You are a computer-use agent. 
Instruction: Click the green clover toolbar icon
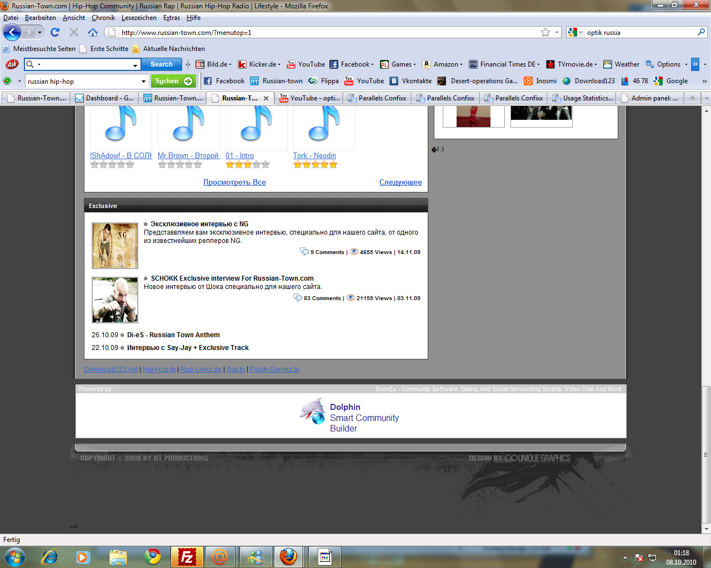8,81
